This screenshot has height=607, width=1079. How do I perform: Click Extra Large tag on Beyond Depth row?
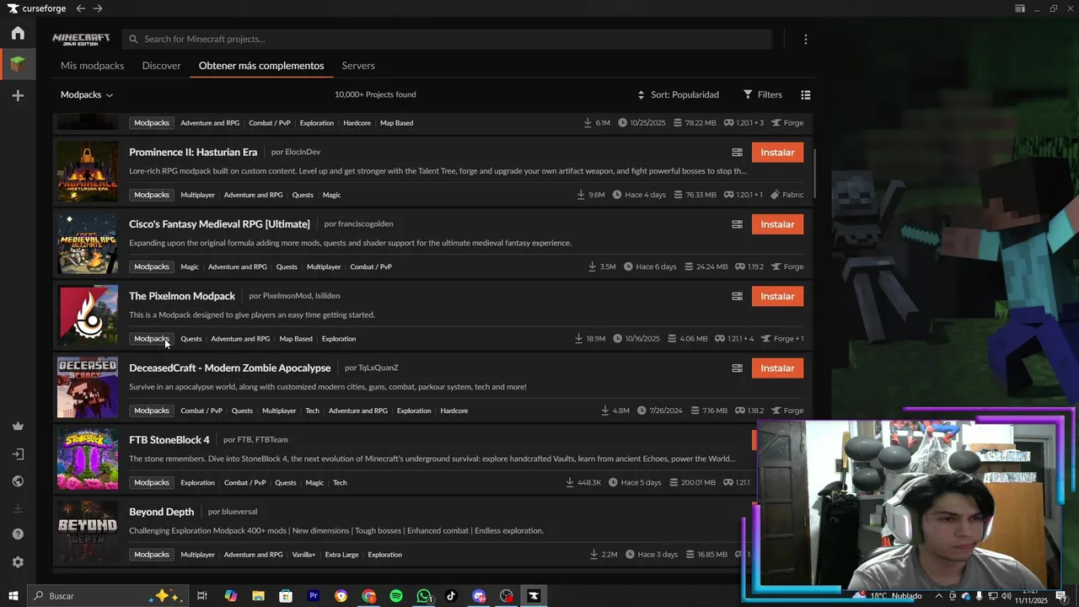coord(341,555)
